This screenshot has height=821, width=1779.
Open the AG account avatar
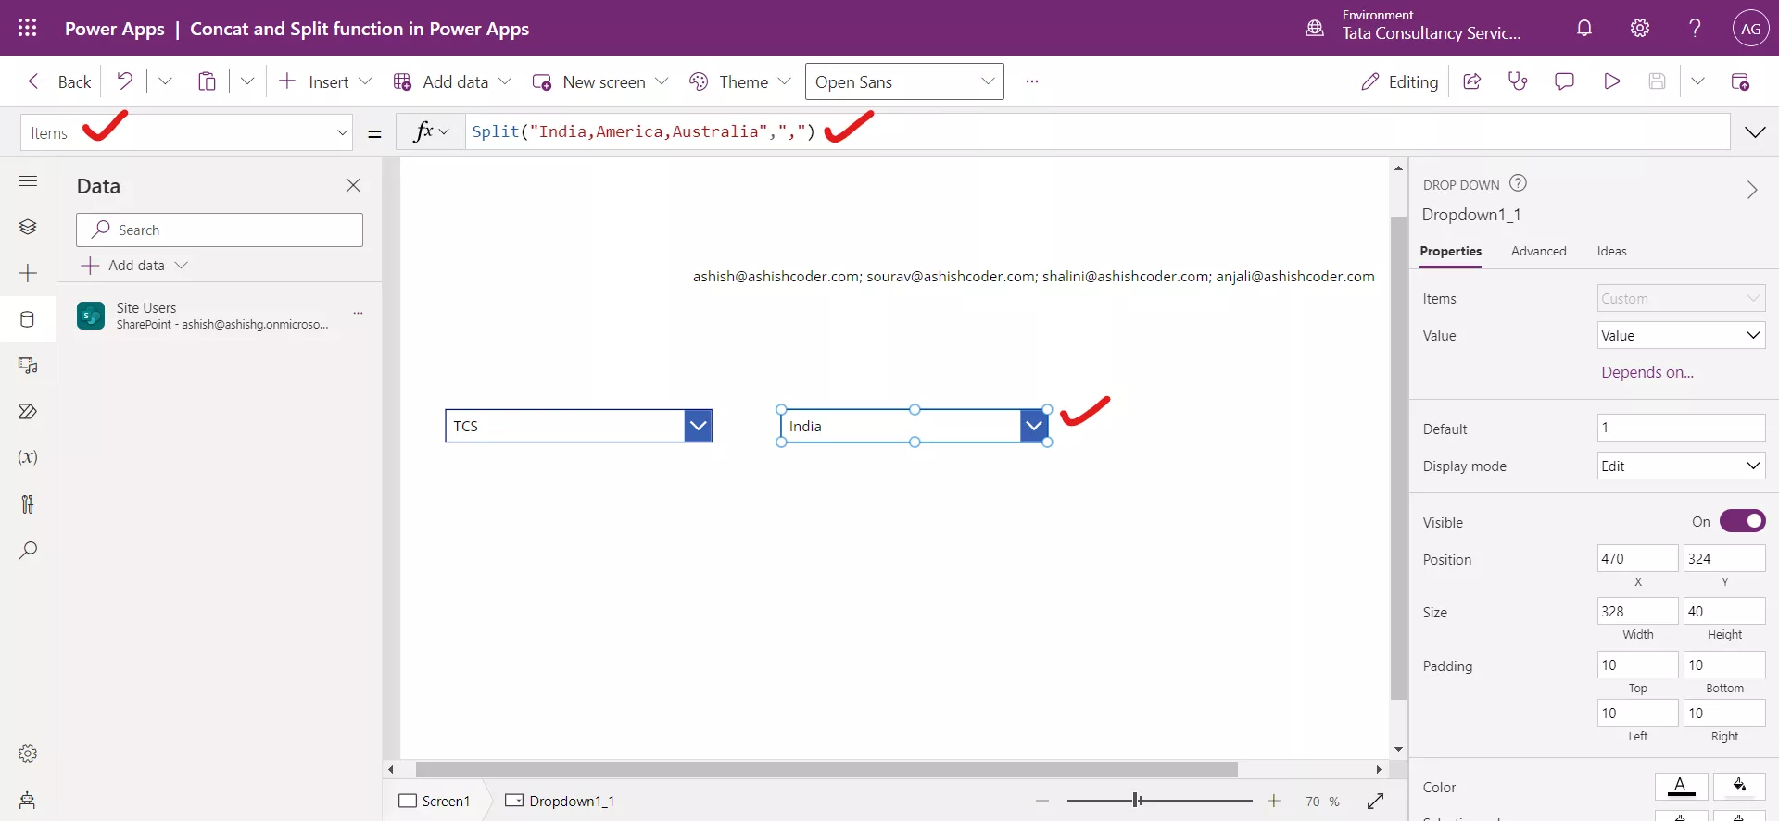tap(1750, 29)
